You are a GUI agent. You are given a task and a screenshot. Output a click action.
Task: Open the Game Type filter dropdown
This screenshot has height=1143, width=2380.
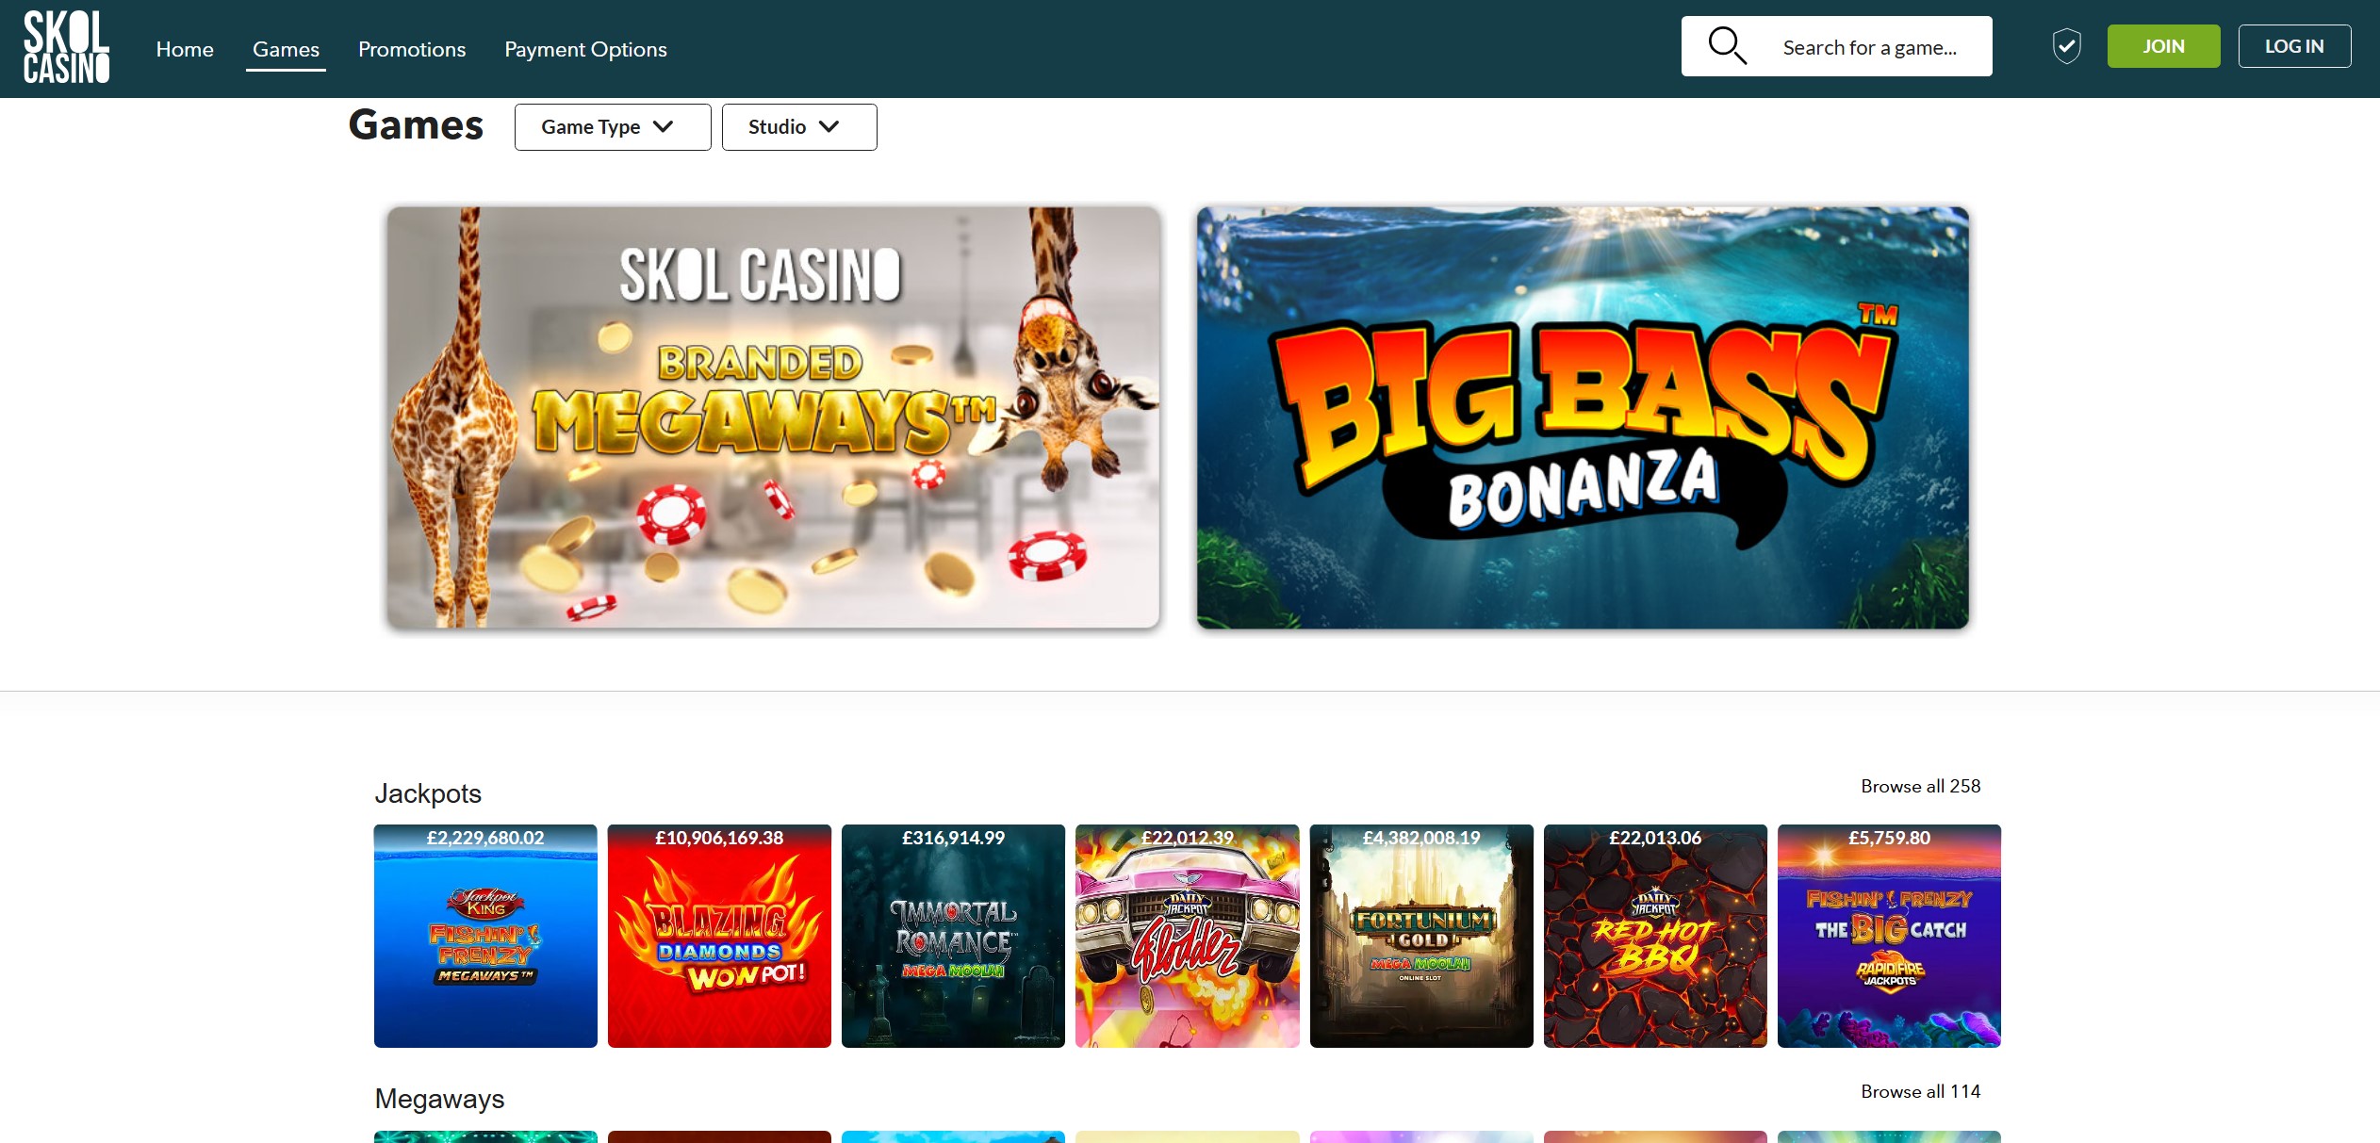612,126
